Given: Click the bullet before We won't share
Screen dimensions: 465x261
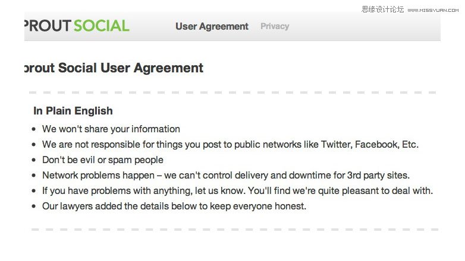Looking at the screenshot, I should point(34,129).
